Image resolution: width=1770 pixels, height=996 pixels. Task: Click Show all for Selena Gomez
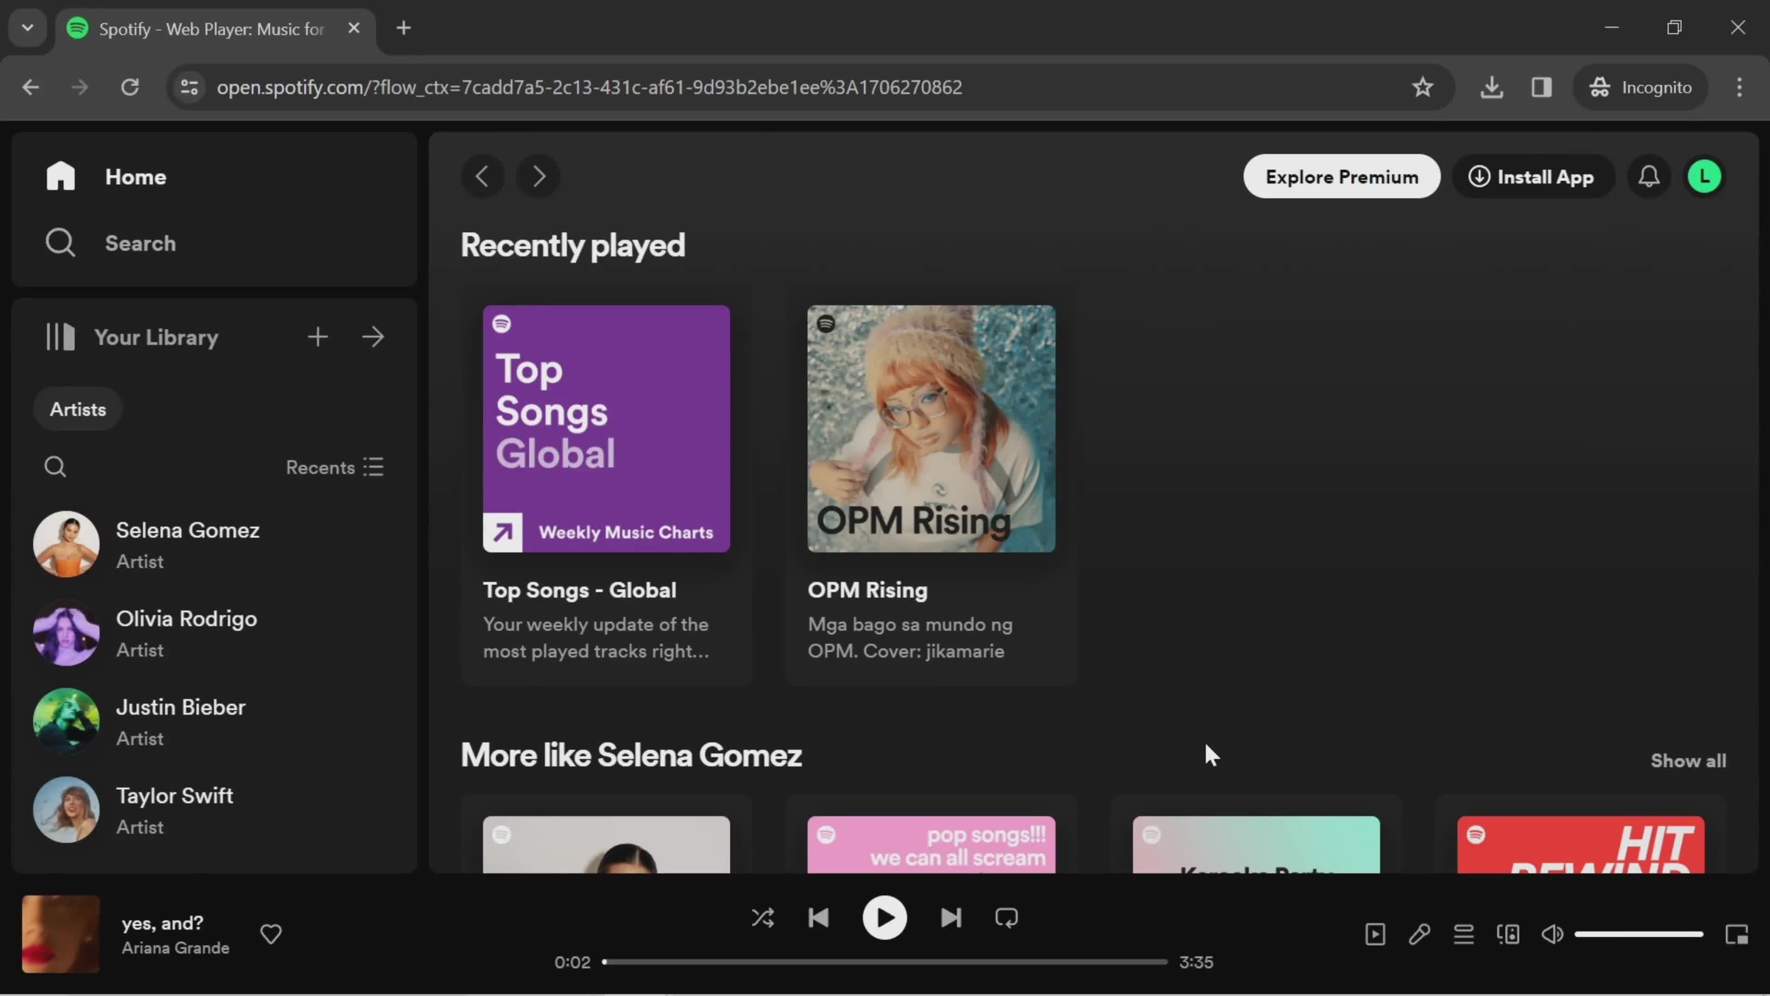(1688, 760)
